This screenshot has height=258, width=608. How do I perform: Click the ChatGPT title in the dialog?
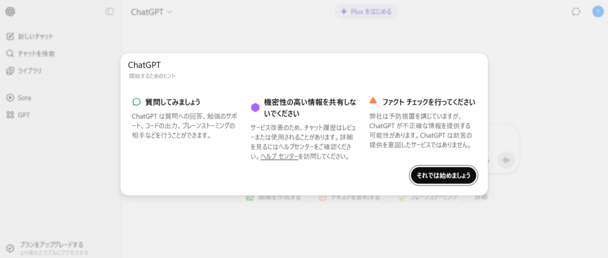pyautogui.click(x=144, y=65)
